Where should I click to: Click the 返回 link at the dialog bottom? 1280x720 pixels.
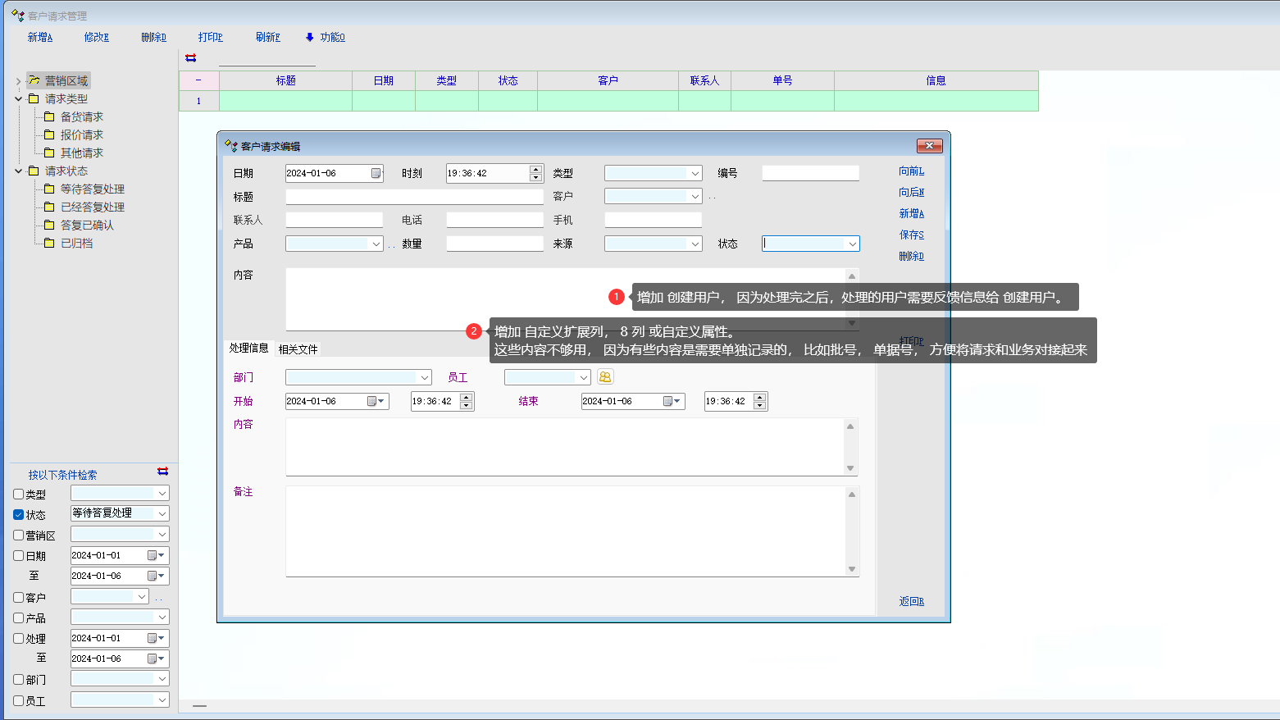coord(911,602)
